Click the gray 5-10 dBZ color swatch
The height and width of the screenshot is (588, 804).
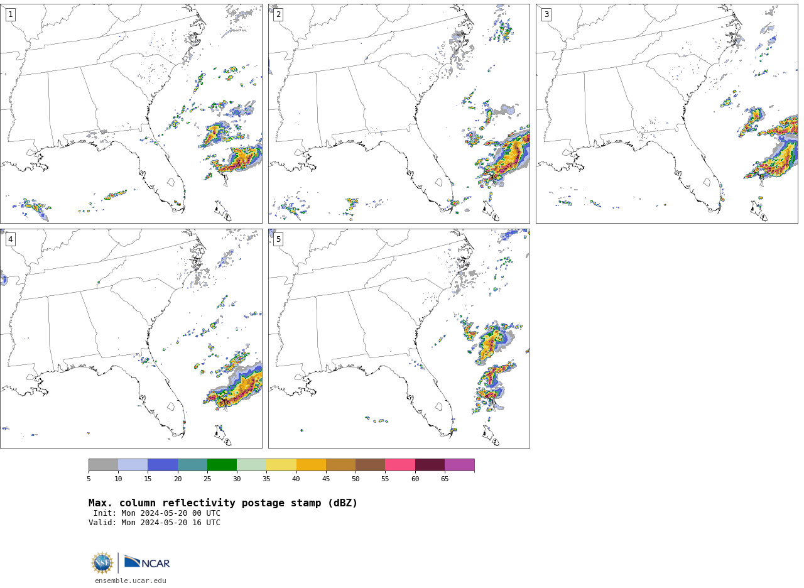point(103,465)
